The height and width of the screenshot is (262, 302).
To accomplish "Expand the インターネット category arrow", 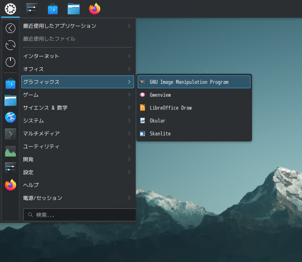I will (129, 56).
